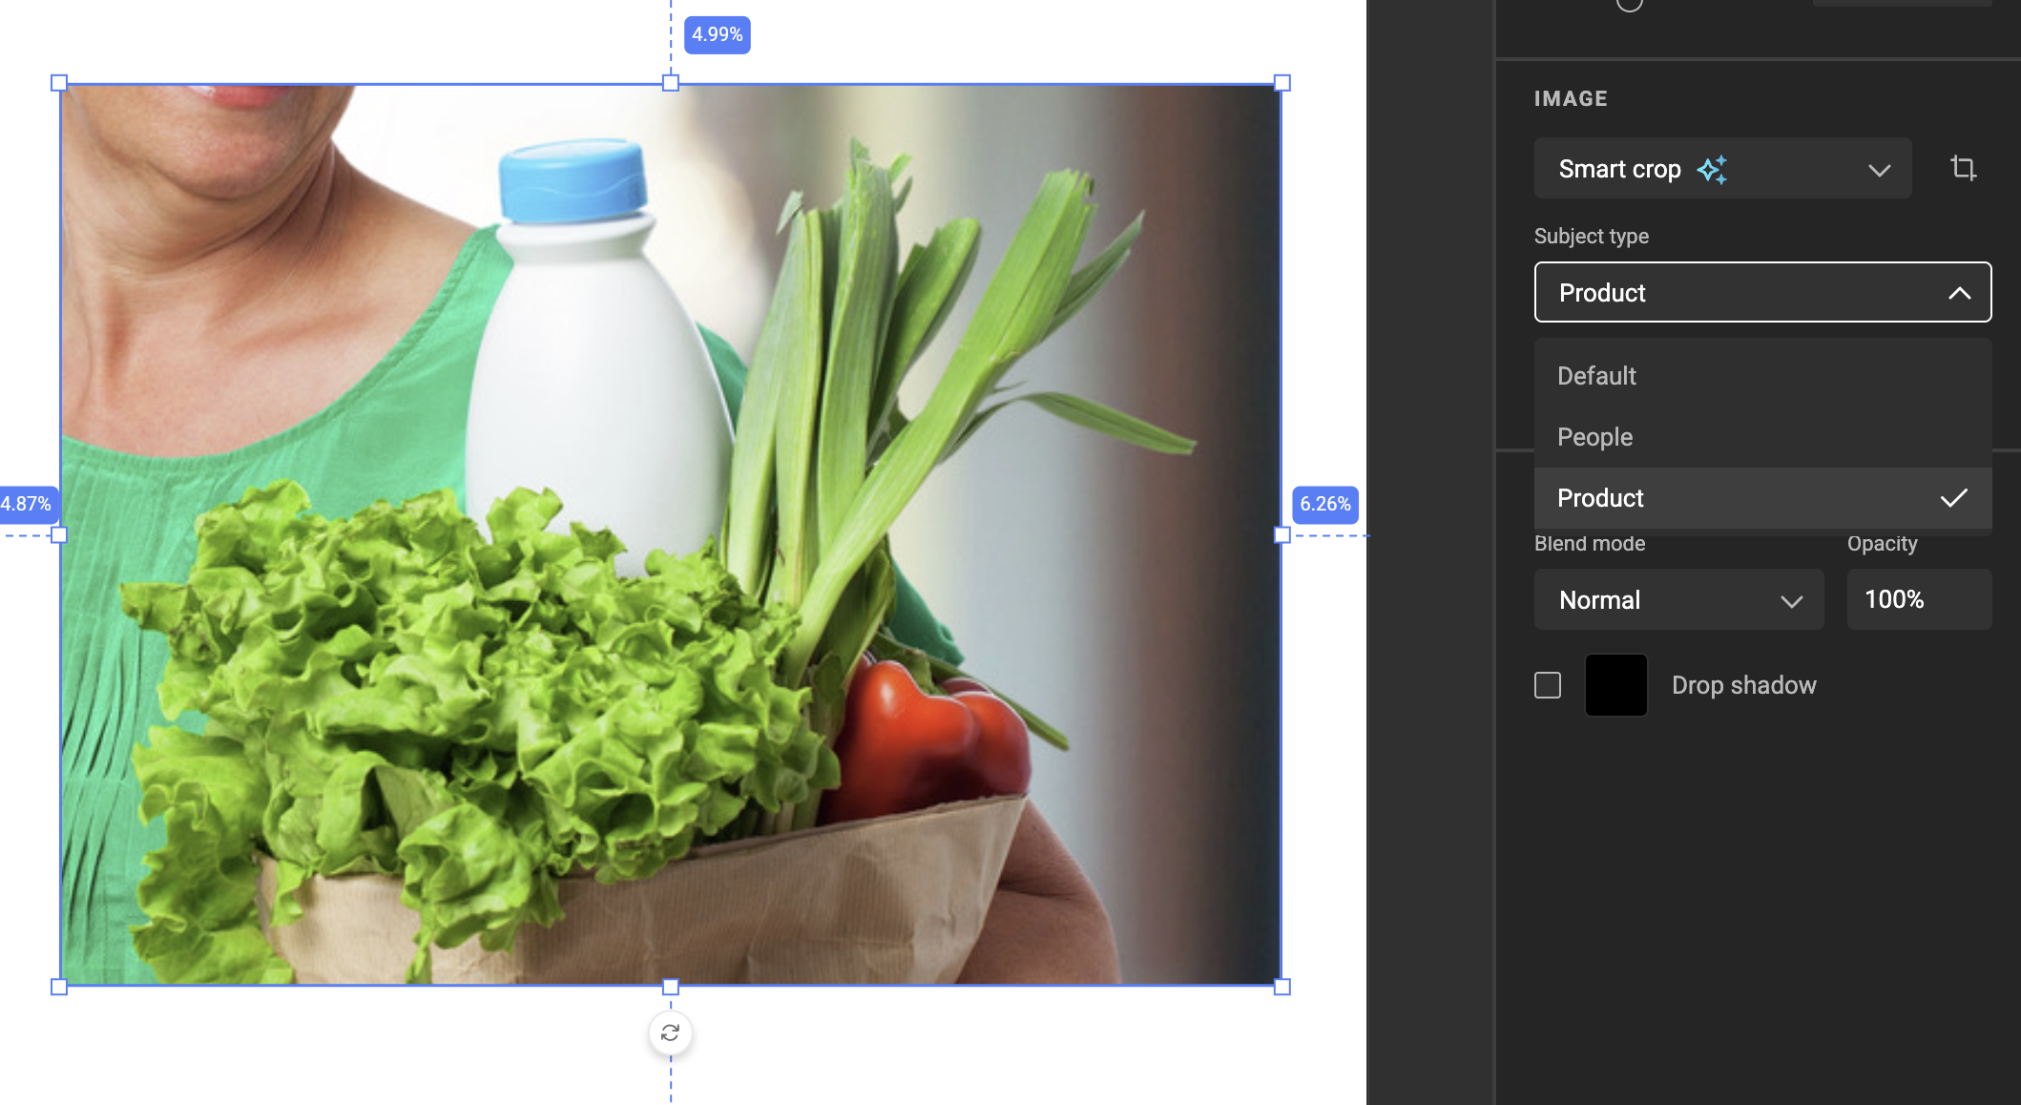The width and height of the screenshot is (2021, 1105).
Task: Open the Smart crop dropdown
Action: point(1722,169)
